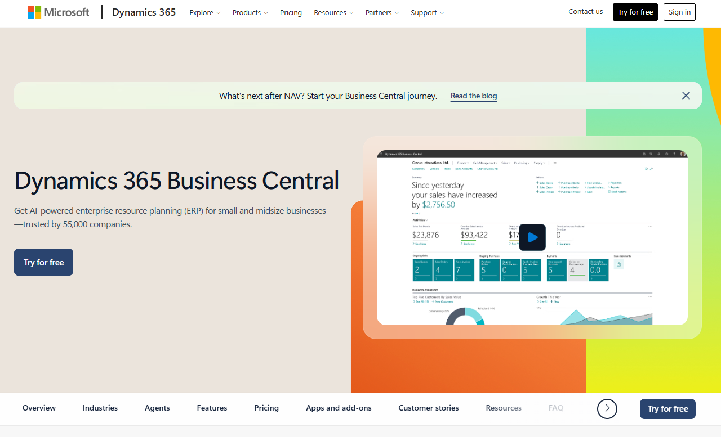
Task: Go to Apps and add-ons tab
Action: tap(339, 408)
